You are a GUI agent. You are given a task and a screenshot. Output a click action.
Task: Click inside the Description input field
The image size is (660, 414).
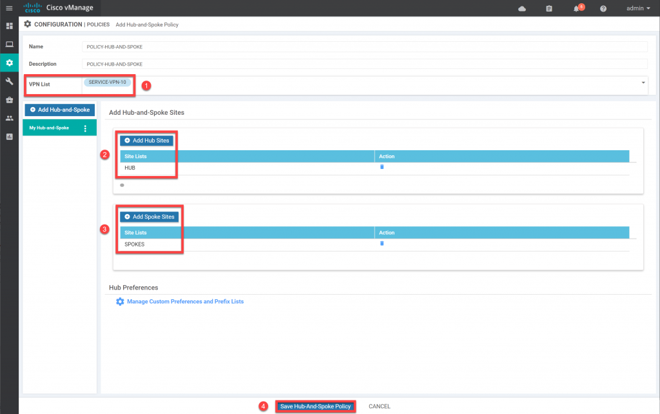pyautogui.click(x=364, y=64)
